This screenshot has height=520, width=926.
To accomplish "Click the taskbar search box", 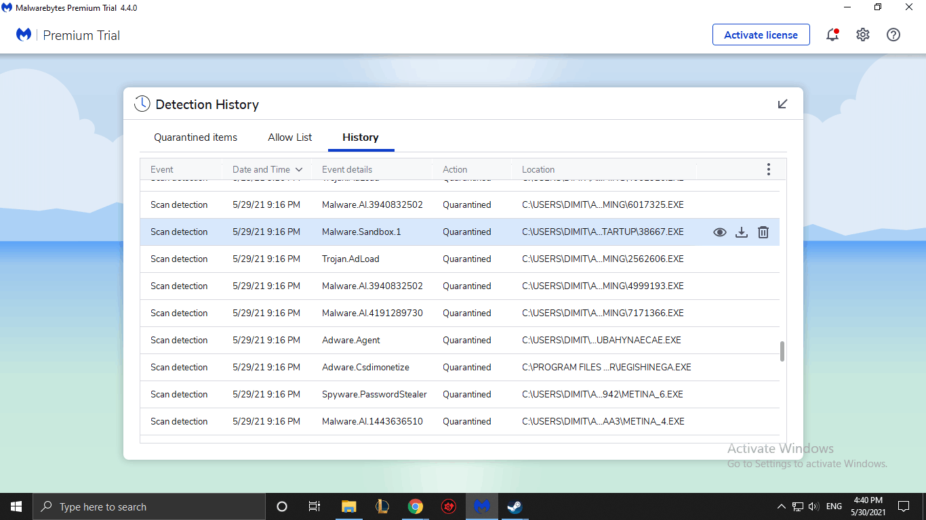I will (149, 506).
